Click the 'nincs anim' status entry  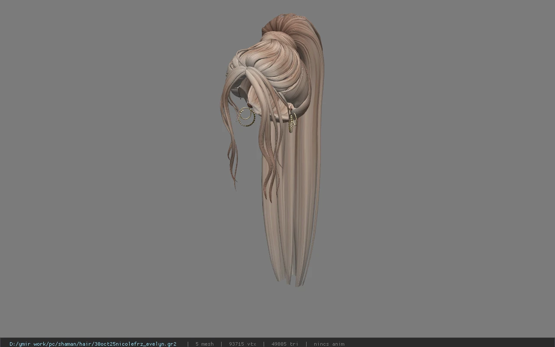[x=329, y=344]
